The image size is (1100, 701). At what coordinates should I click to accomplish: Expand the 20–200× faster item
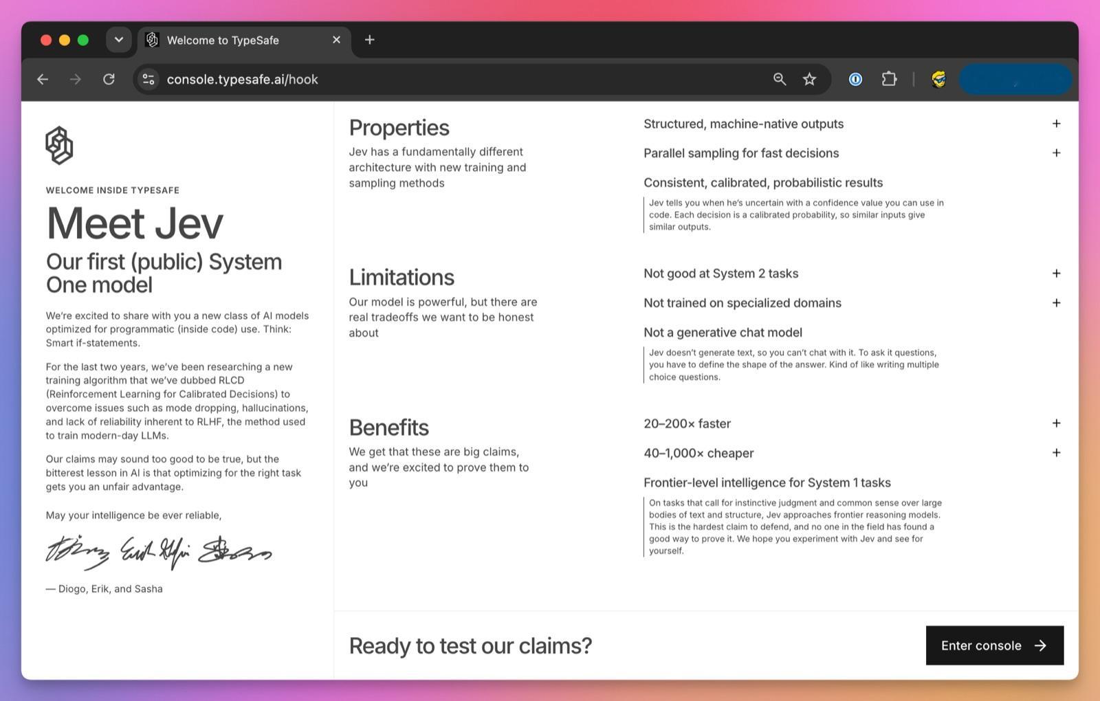tap(1057, 423)
